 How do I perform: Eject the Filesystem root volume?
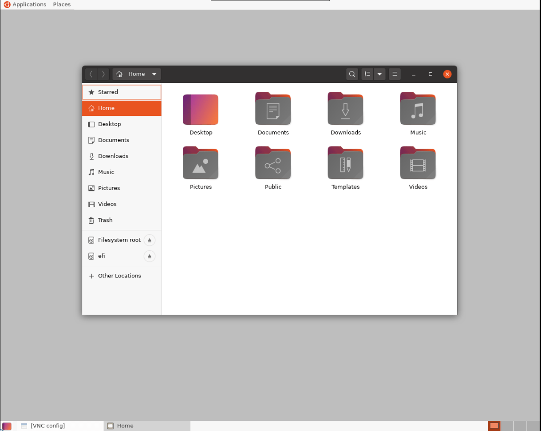150,240
